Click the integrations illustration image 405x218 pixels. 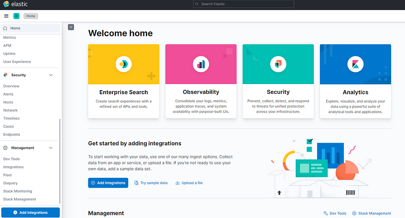[x=320, y=168]
